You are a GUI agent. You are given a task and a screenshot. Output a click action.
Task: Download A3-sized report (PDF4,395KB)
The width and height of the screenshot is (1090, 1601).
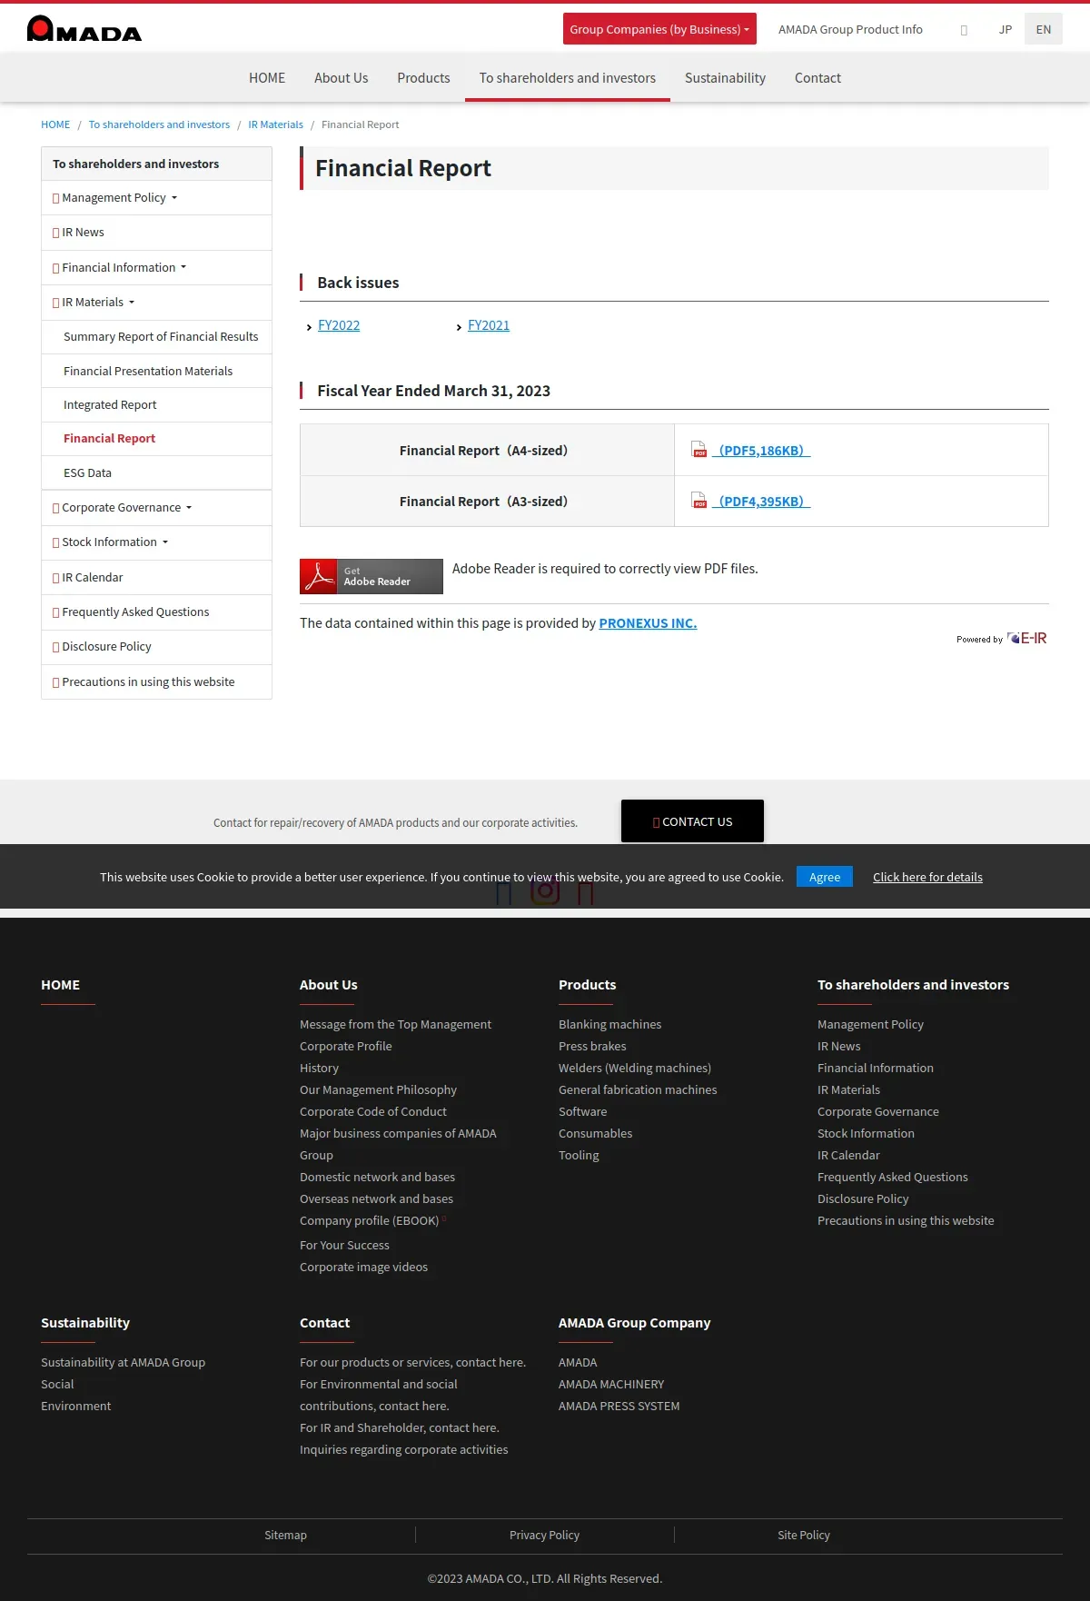click(x=761, y=502)
